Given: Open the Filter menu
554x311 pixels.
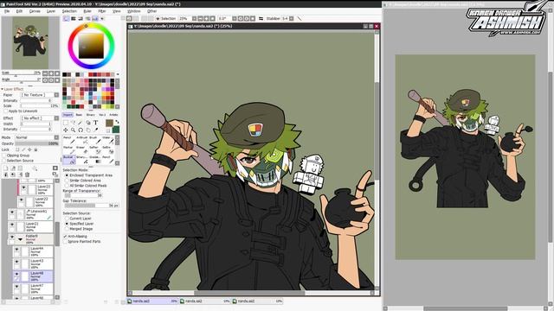Looking at the screenshot, I should tap(102, 11).
